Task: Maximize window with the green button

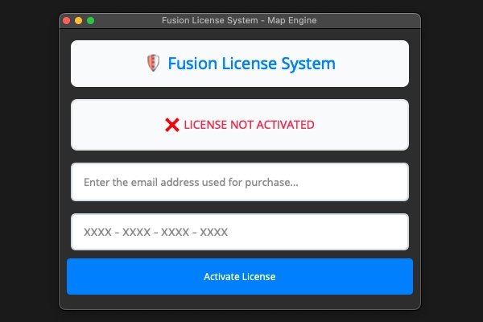Action: click(x=90, y=21)
